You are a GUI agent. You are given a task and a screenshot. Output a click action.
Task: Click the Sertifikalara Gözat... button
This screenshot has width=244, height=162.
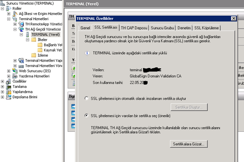[188, 144]
